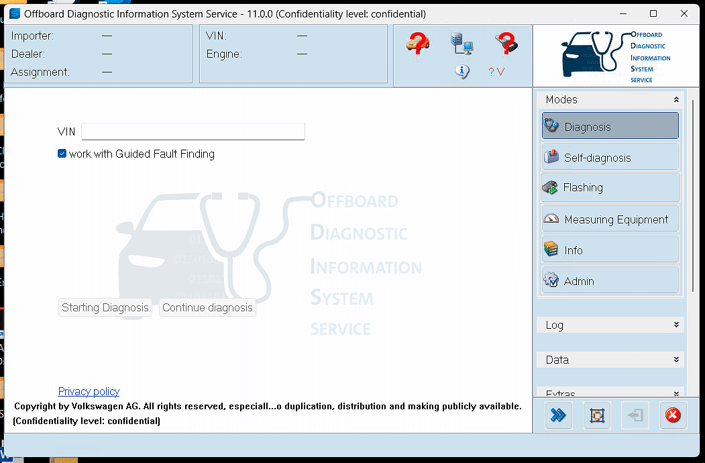
Task: Click the diagnostic interface question mark icon
Action: pos(506,43)
